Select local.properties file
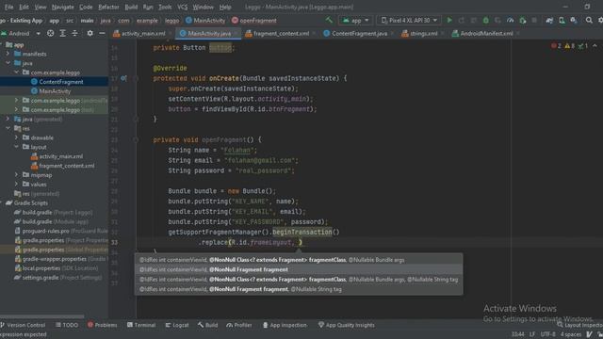 coord(41,268)
